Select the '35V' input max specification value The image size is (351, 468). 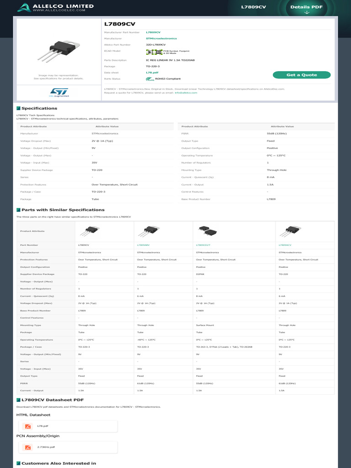(94, 163)
